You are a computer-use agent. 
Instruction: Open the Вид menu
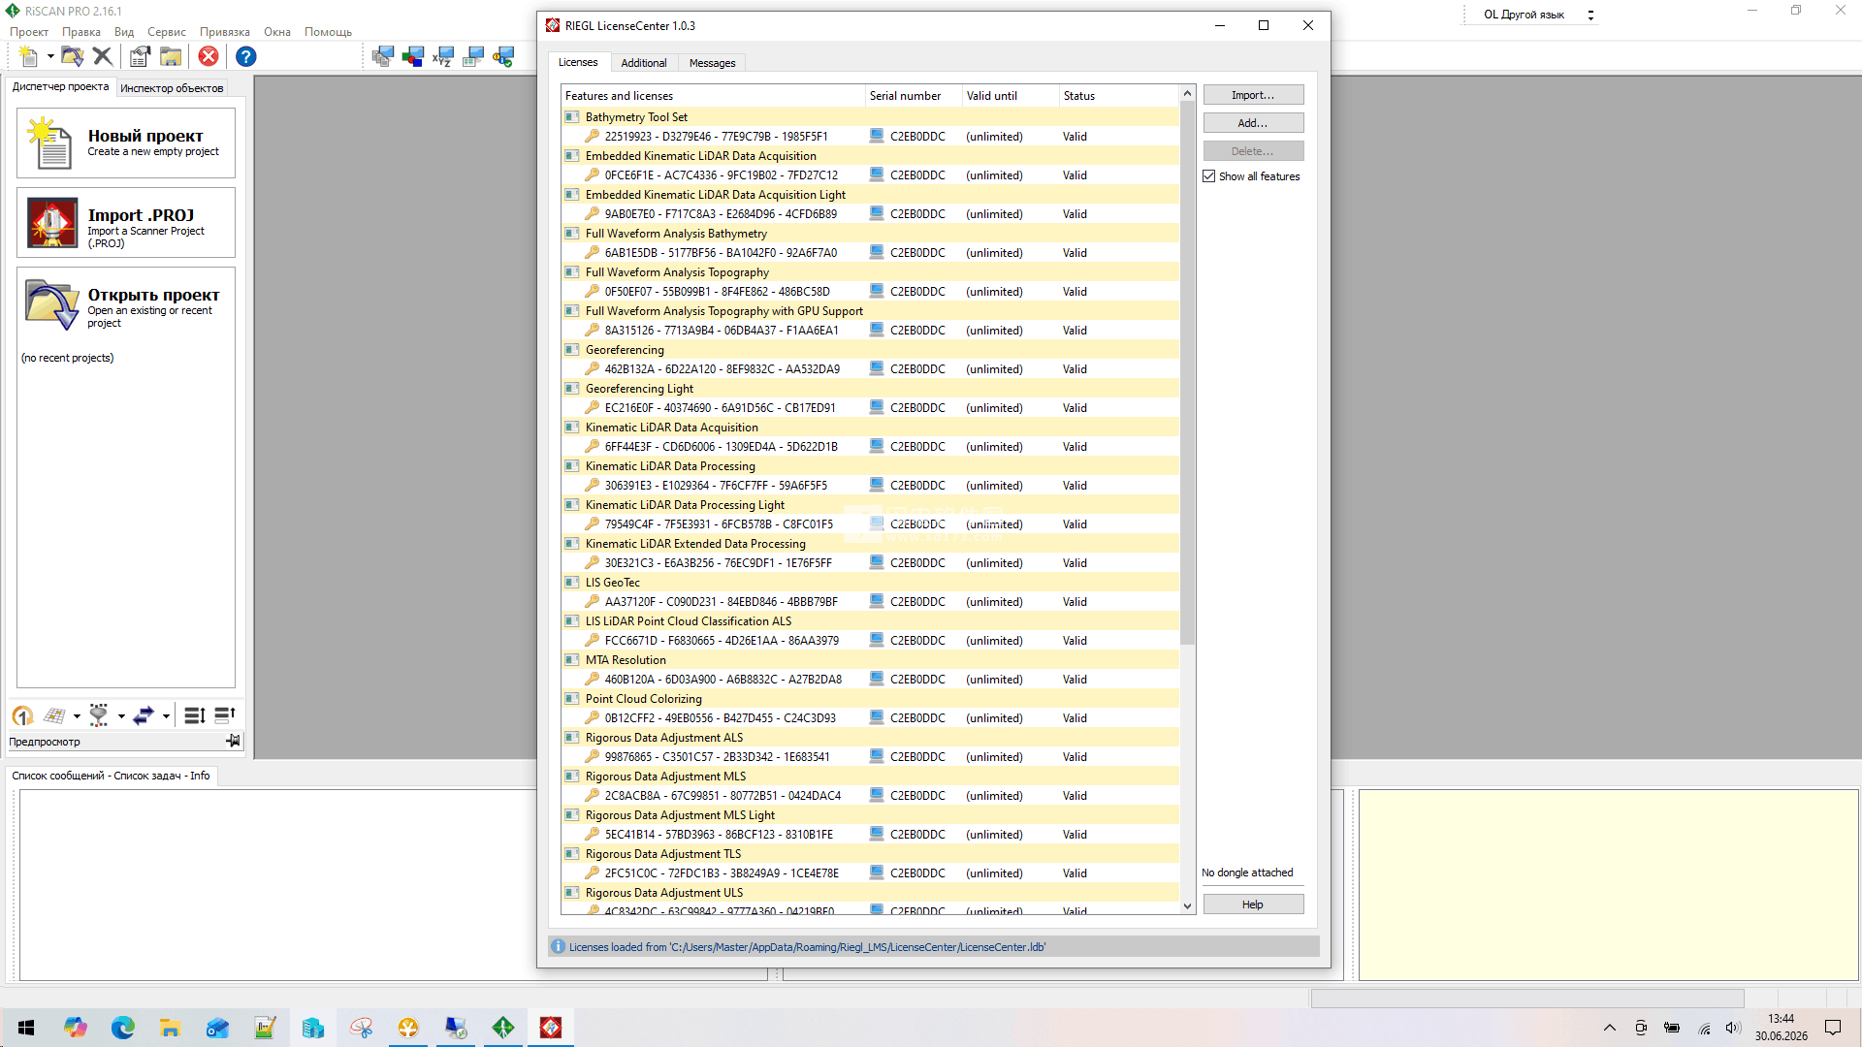(124, 32)
